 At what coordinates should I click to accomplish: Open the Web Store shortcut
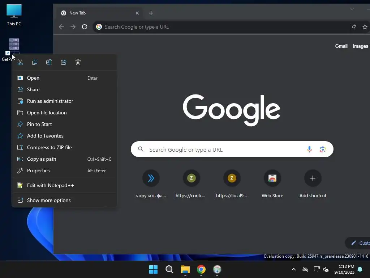point(272,184)
